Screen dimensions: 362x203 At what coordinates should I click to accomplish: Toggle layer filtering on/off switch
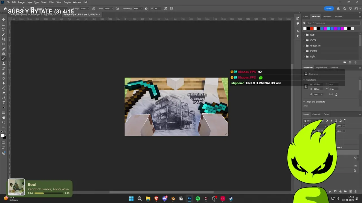point(345,120)
